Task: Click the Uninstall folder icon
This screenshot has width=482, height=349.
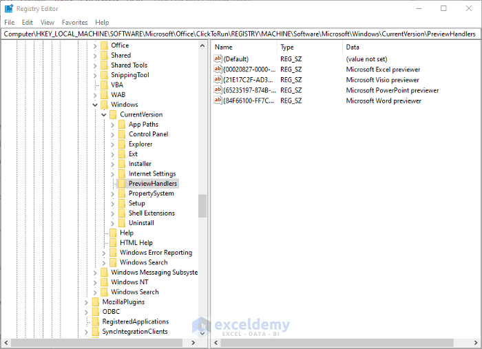Action: coord(122,223)
